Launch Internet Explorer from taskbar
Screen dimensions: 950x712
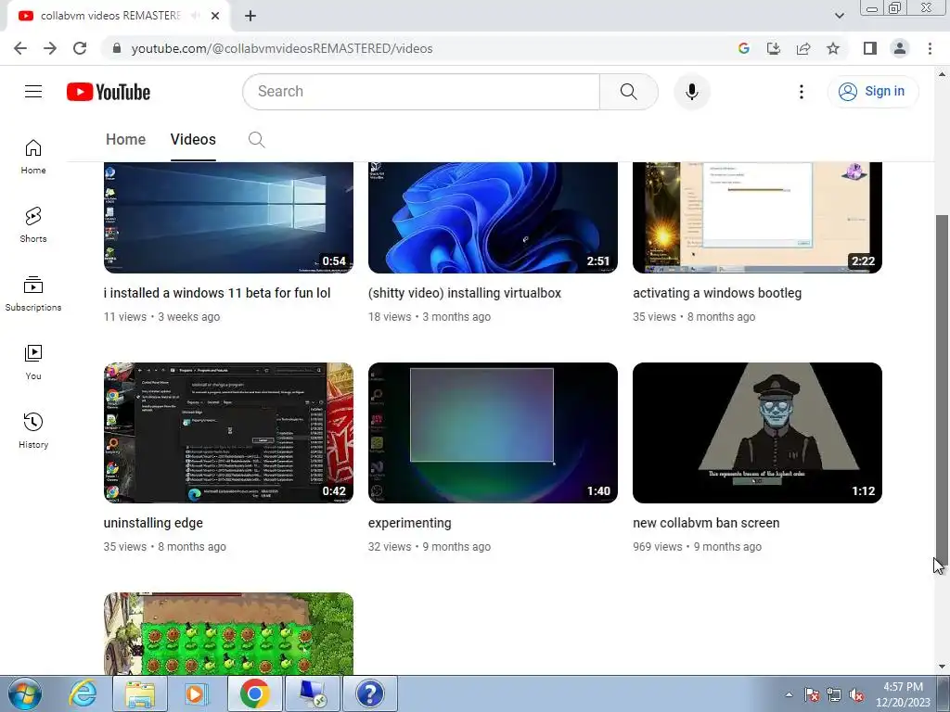click(x=83, y=693)
